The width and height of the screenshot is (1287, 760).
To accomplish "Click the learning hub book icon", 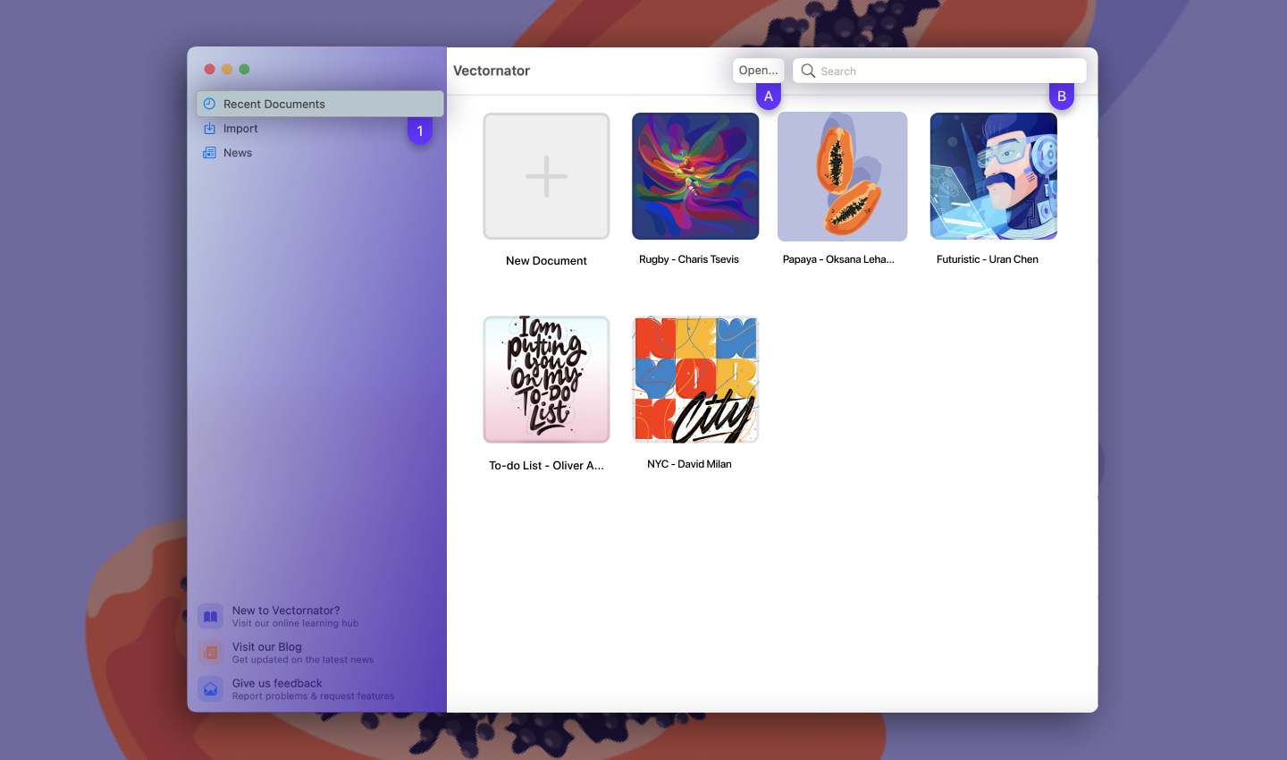I will pyautogui.click(x=211, y=616).
